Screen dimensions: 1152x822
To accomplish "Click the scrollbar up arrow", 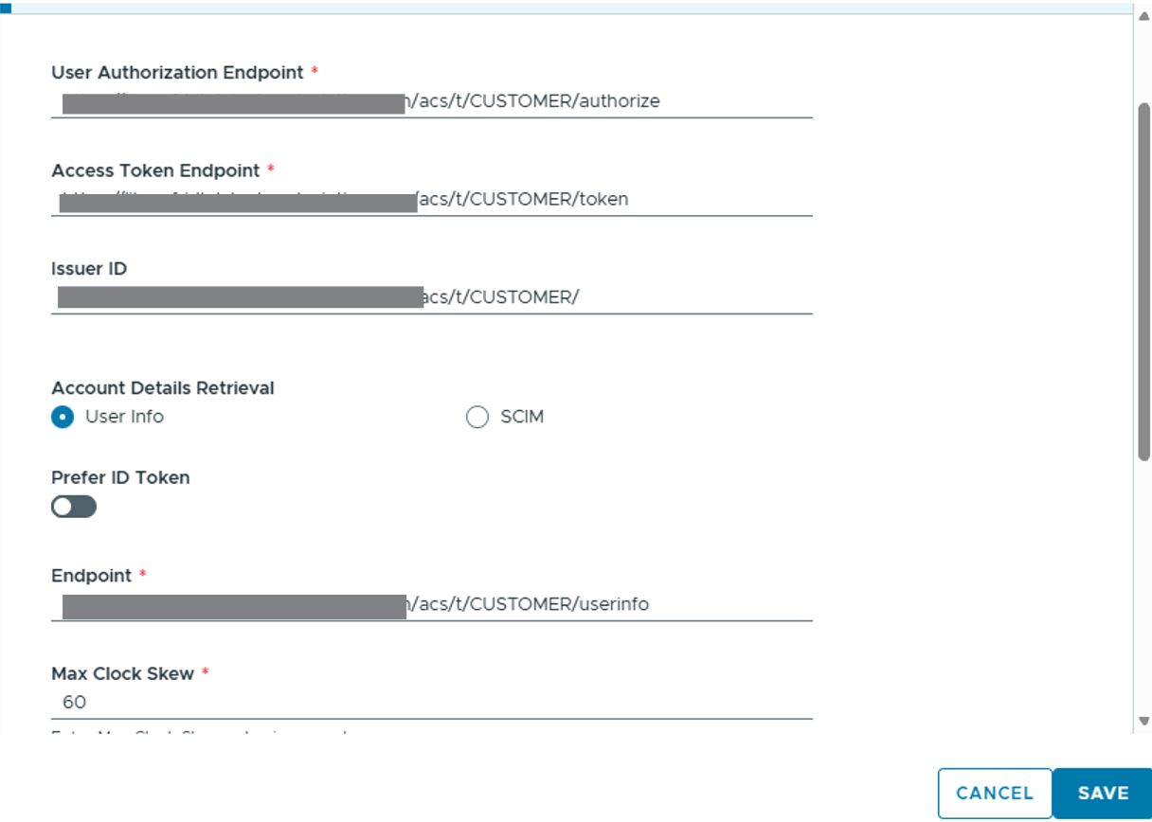I will pos(1143,18).
